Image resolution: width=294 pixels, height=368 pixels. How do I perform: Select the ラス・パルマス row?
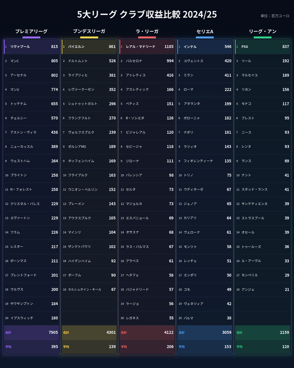(147, 246)
